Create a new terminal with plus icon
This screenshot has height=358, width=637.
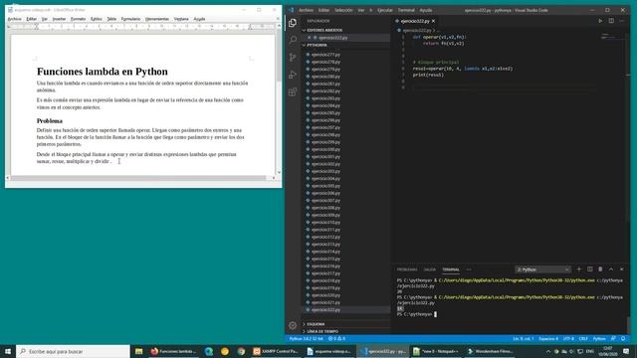(x=579, y=269)
